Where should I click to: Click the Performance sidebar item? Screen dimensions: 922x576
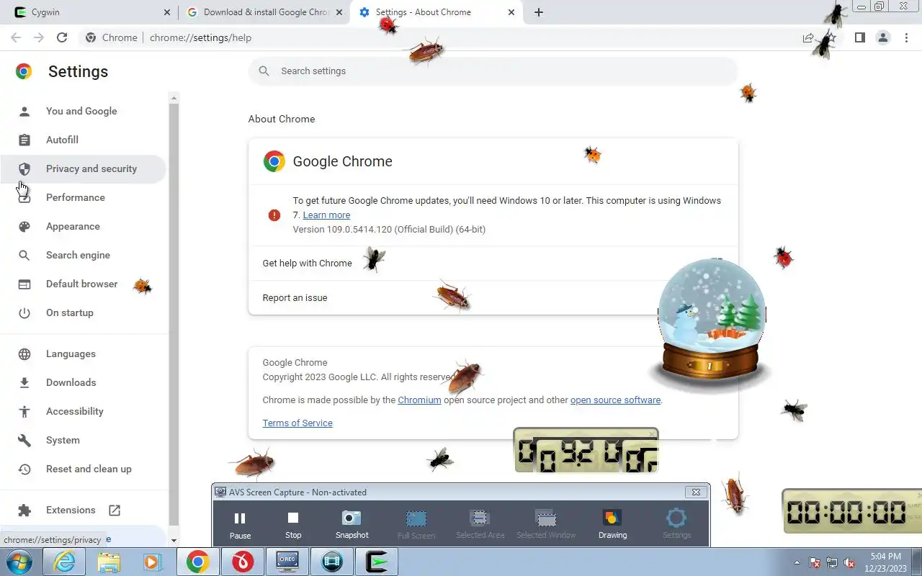pos(76,197)
